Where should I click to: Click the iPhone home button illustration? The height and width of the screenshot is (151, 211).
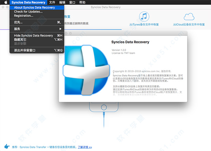pyautogui.click(x=104, y=107)
